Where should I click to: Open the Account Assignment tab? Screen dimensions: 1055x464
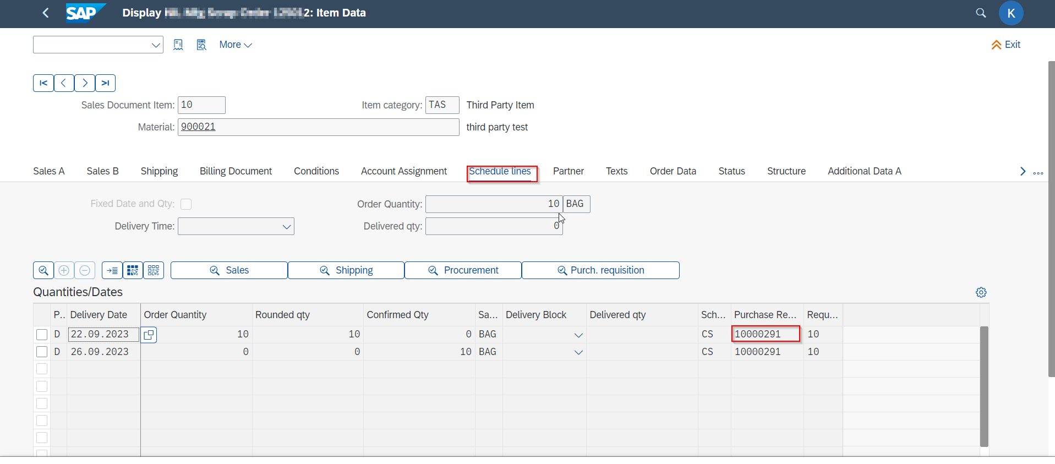click(403, 171)
